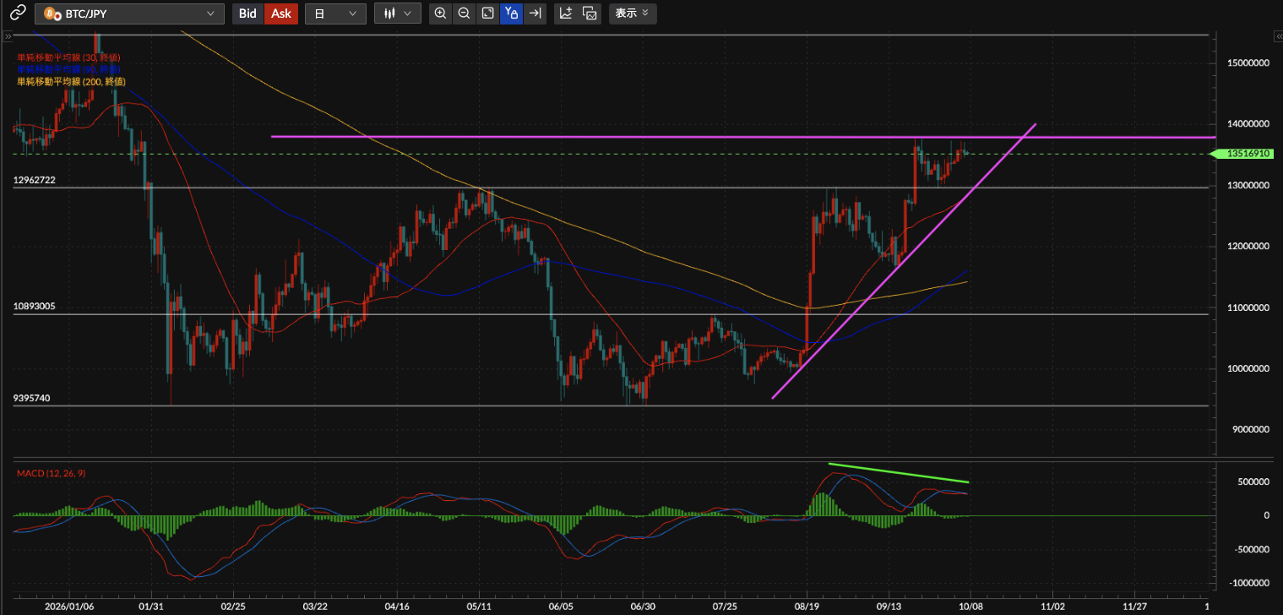Zoom in on the chart
This screenshot has height=615, width=1283.
(x=440, y=14)
